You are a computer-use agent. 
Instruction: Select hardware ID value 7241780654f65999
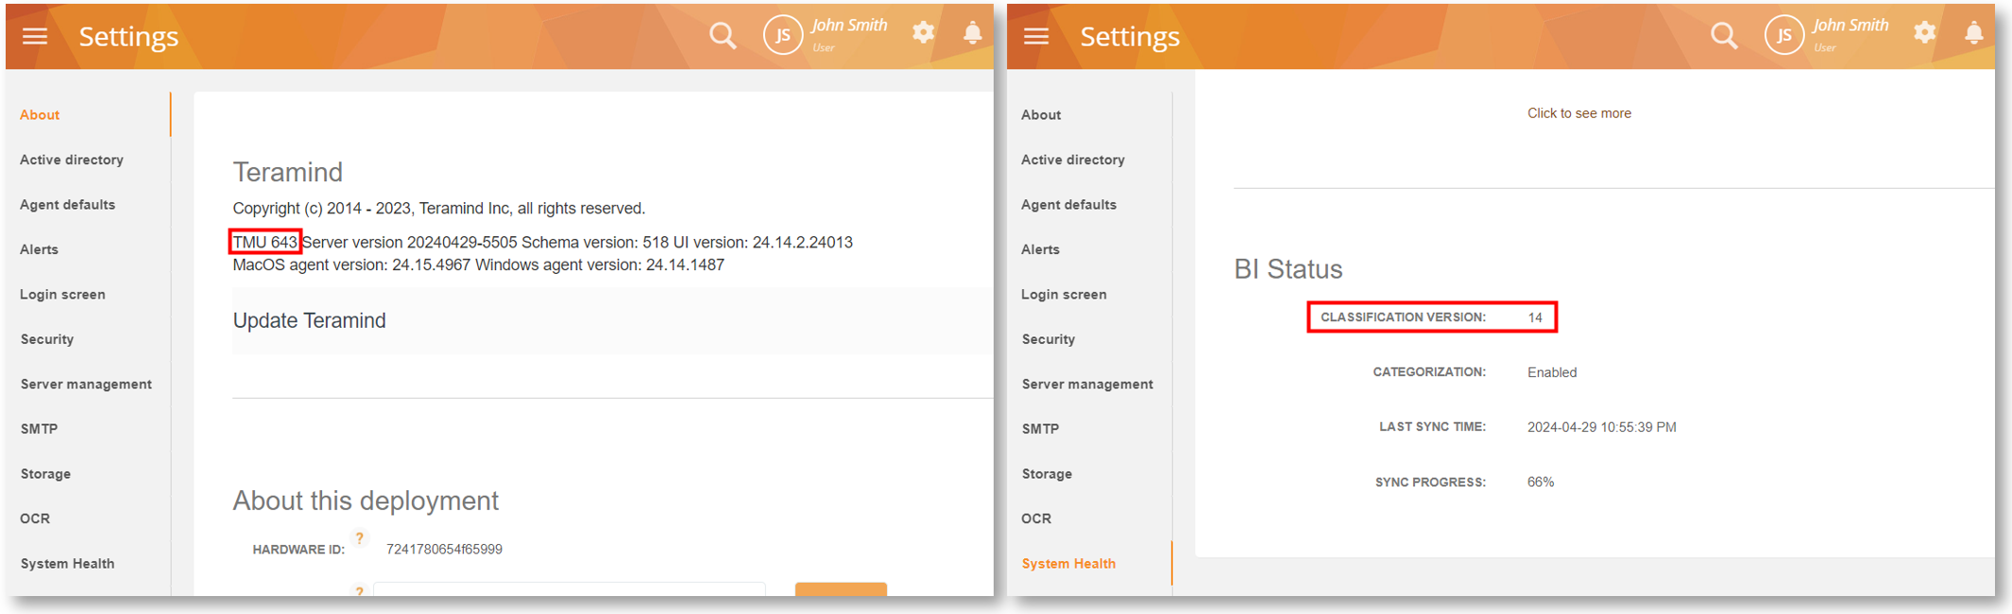click(444, 549)
